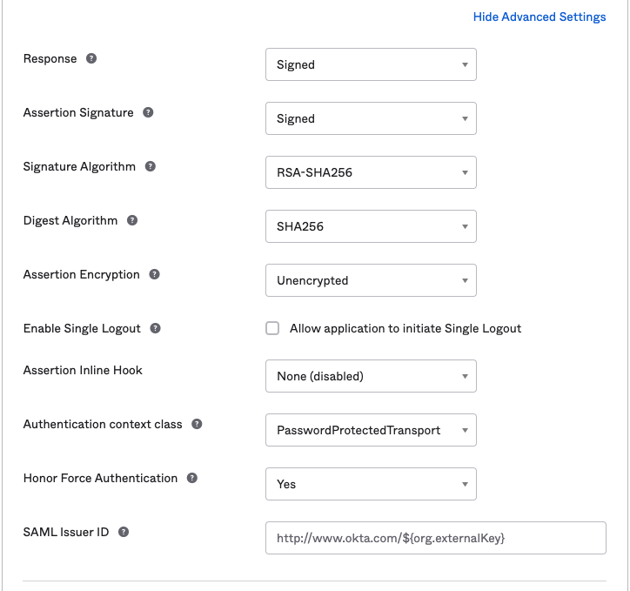Open Authentication context class help icon
Screen dimensions: 630x591
(x=197, y=425)
